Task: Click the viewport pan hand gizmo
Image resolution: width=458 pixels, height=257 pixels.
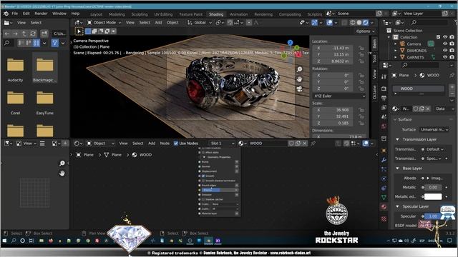Action: point(299,79)
